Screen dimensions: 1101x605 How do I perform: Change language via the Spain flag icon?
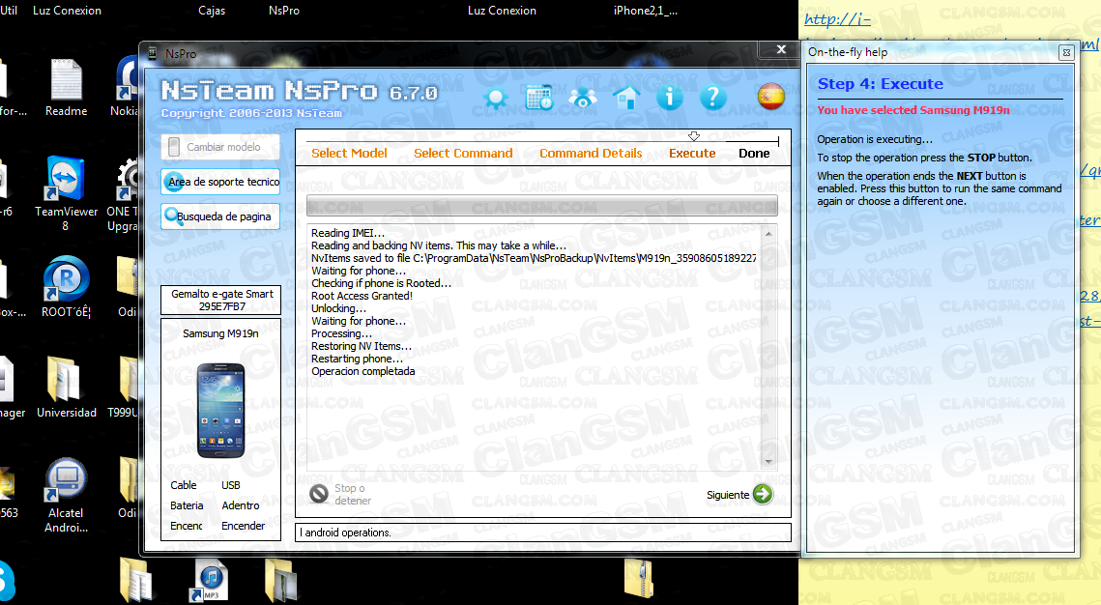pyautogui.click(x=771, y=97)
